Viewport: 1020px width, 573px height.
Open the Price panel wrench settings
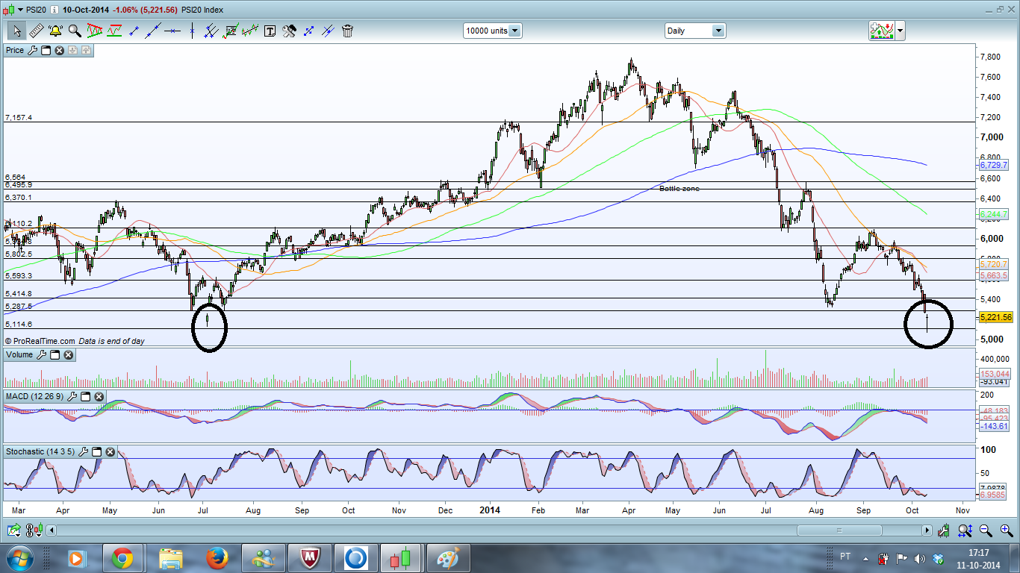31,50
